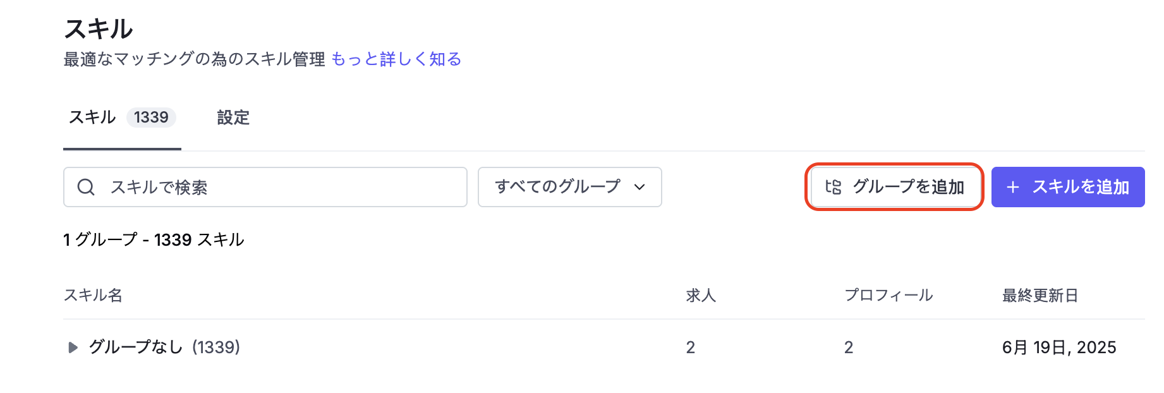Expand the グループなし row triangle
The width and height of the screenshot is (1164, 393).
(x=73, y=348)
